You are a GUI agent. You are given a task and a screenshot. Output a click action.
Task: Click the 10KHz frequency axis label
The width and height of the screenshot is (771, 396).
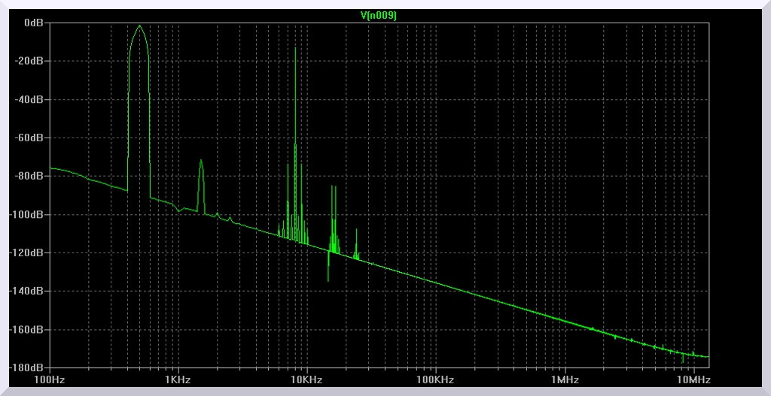[307, 380]
